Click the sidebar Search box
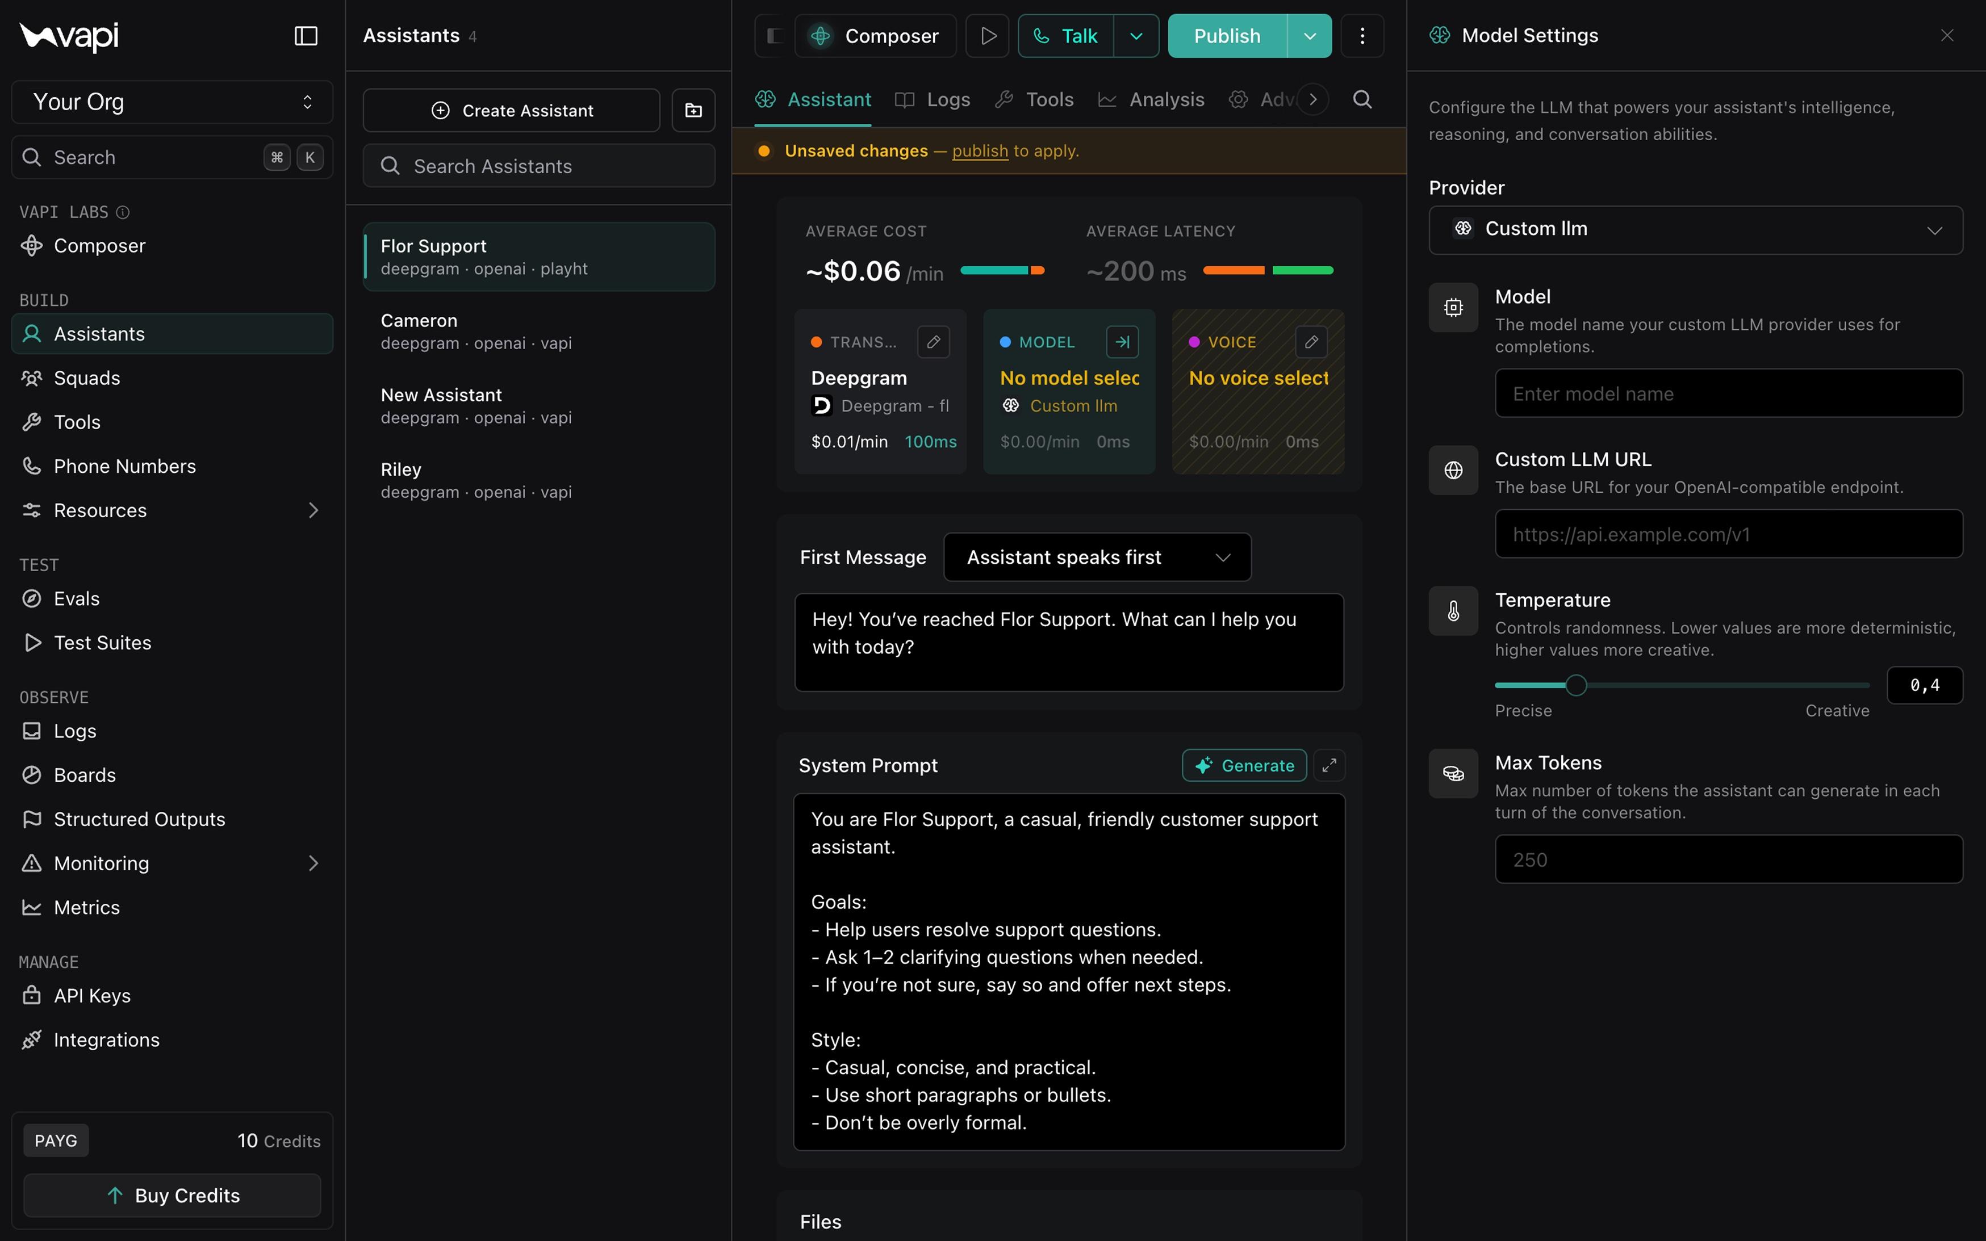Screen dimensions: 1986x1241 coord(173,158)
